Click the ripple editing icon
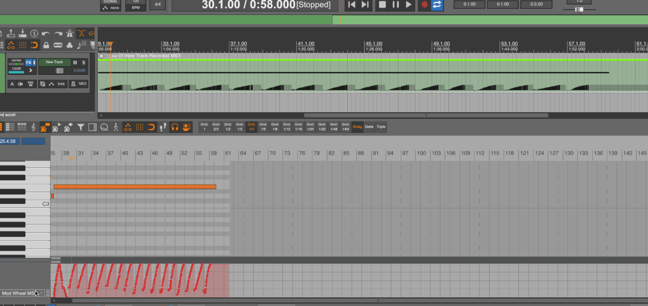Screen dimensions: 648x306 (58, 45)
